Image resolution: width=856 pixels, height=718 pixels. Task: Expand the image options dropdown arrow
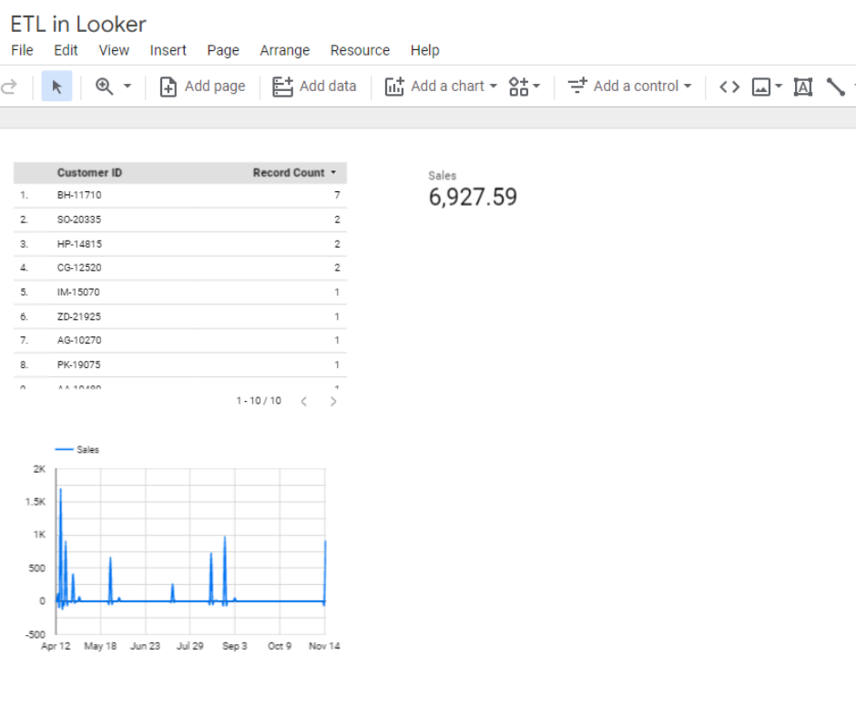[779, 87]
